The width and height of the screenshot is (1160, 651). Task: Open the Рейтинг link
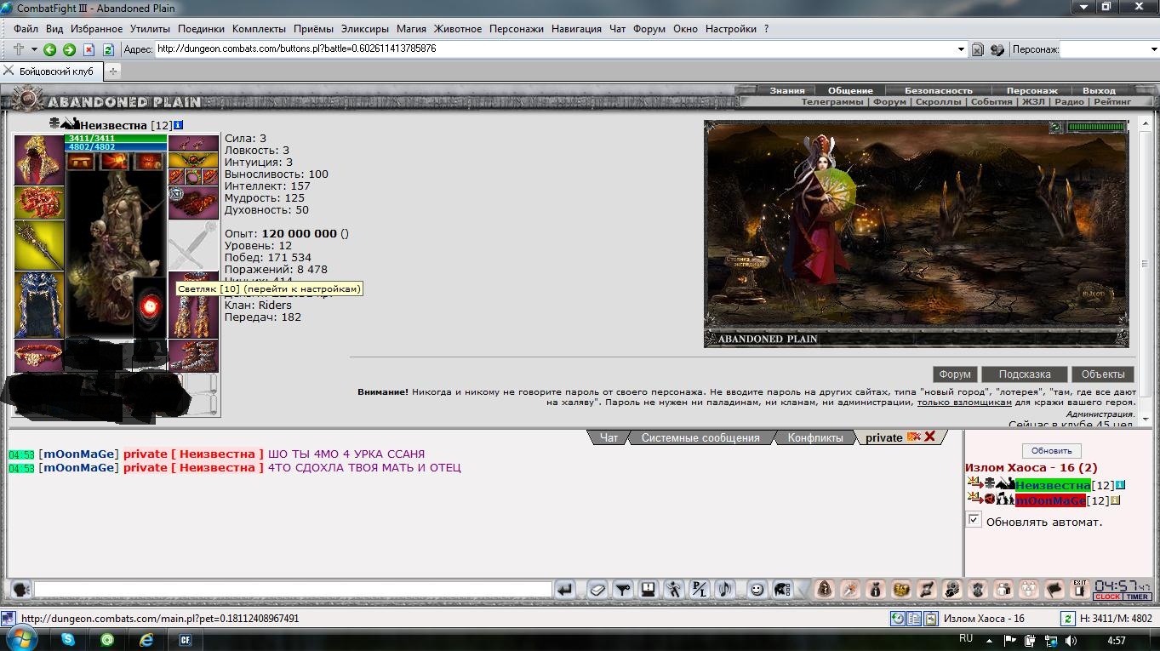tap(1112, 101)
